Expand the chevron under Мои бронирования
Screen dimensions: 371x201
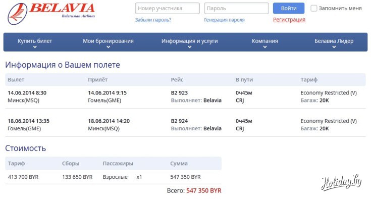[108, 47]
